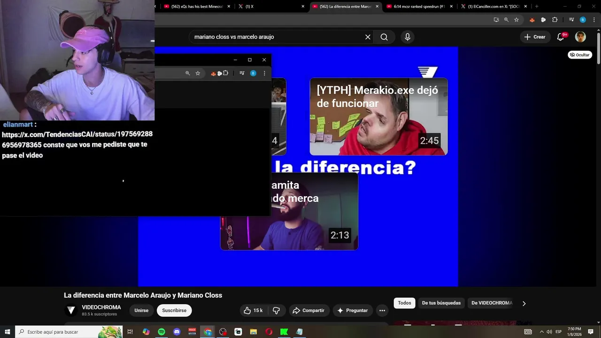The width and height of the screenshot is (601, 338).
Task: Open YouTube notifications bell
Action: tap(561, 37)
